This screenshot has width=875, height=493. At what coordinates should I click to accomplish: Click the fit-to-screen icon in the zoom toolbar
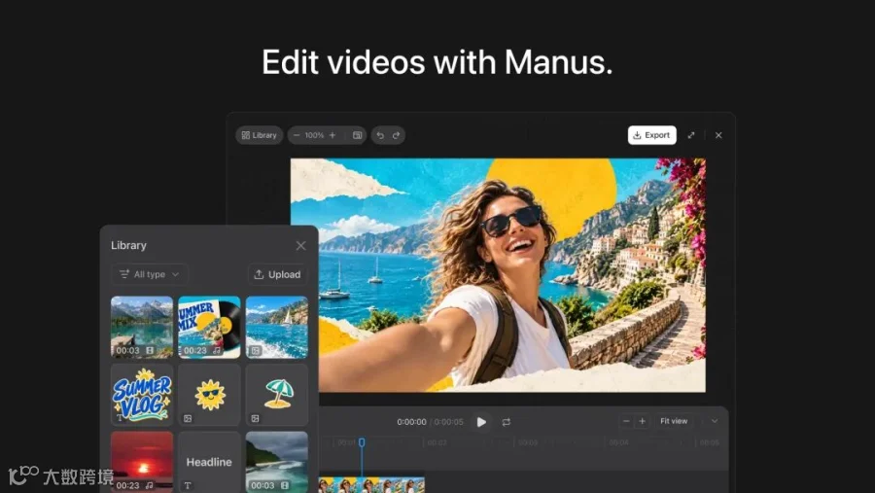coord(357,135)
